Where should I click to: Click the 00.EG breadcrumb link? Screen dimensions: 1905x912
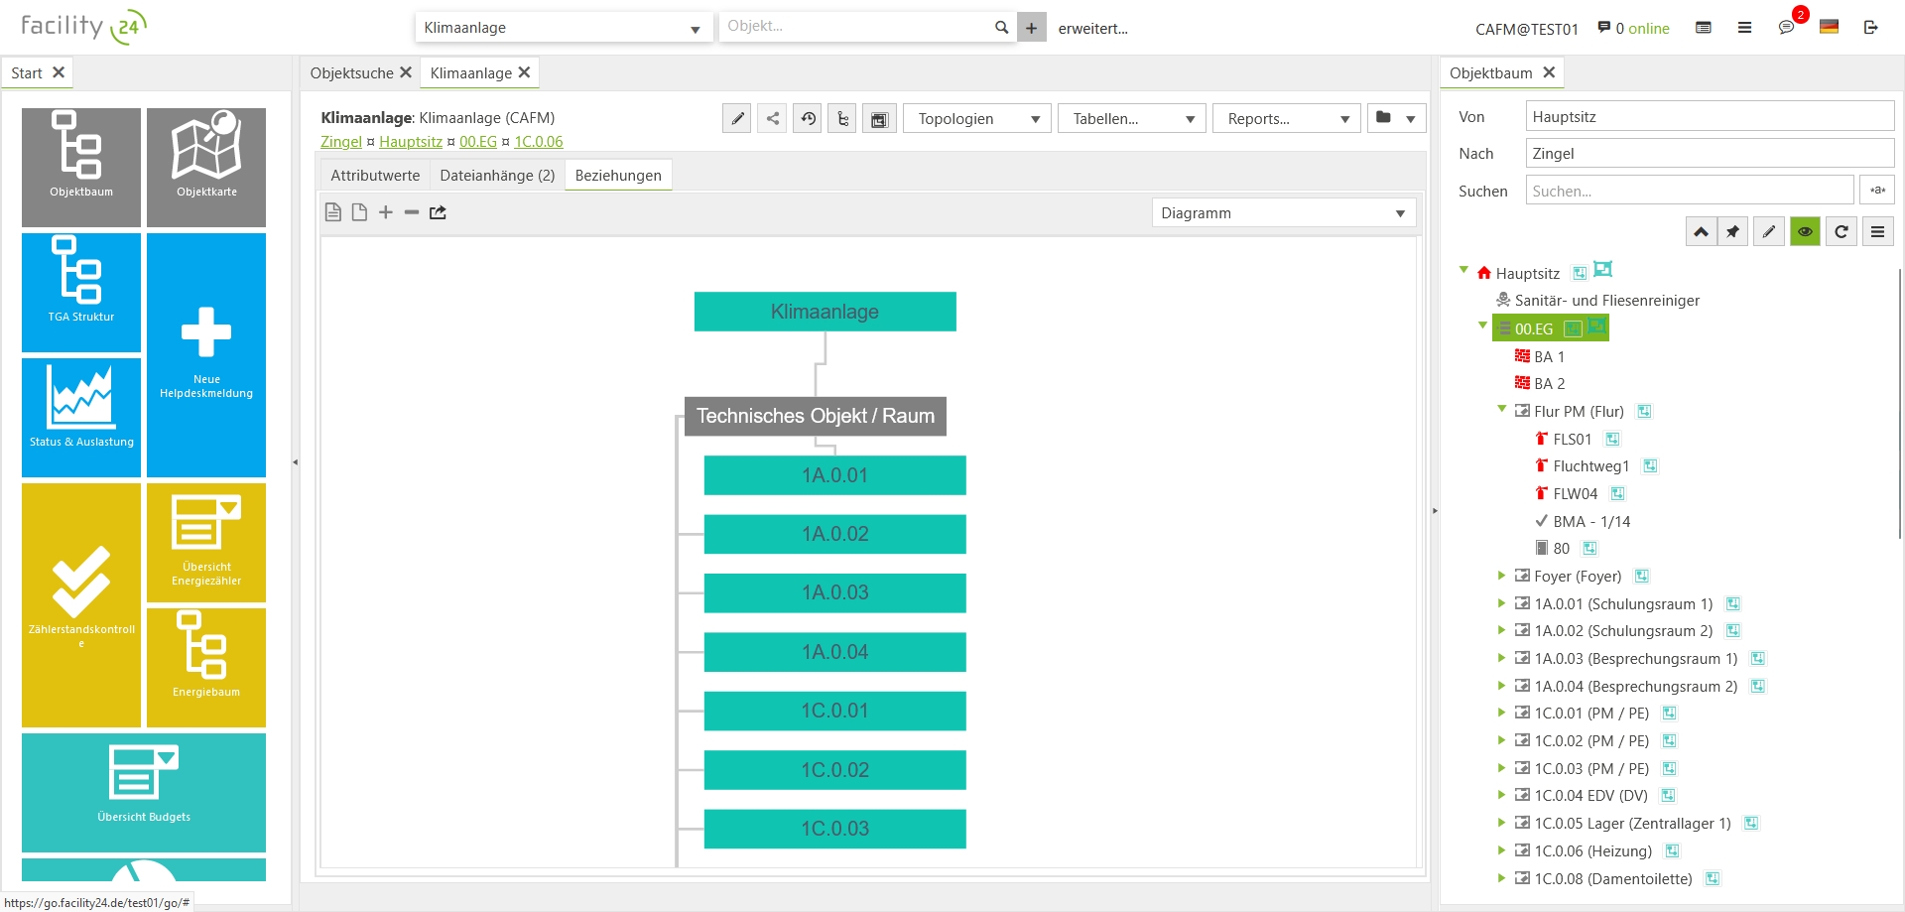(x=477, y=142)
